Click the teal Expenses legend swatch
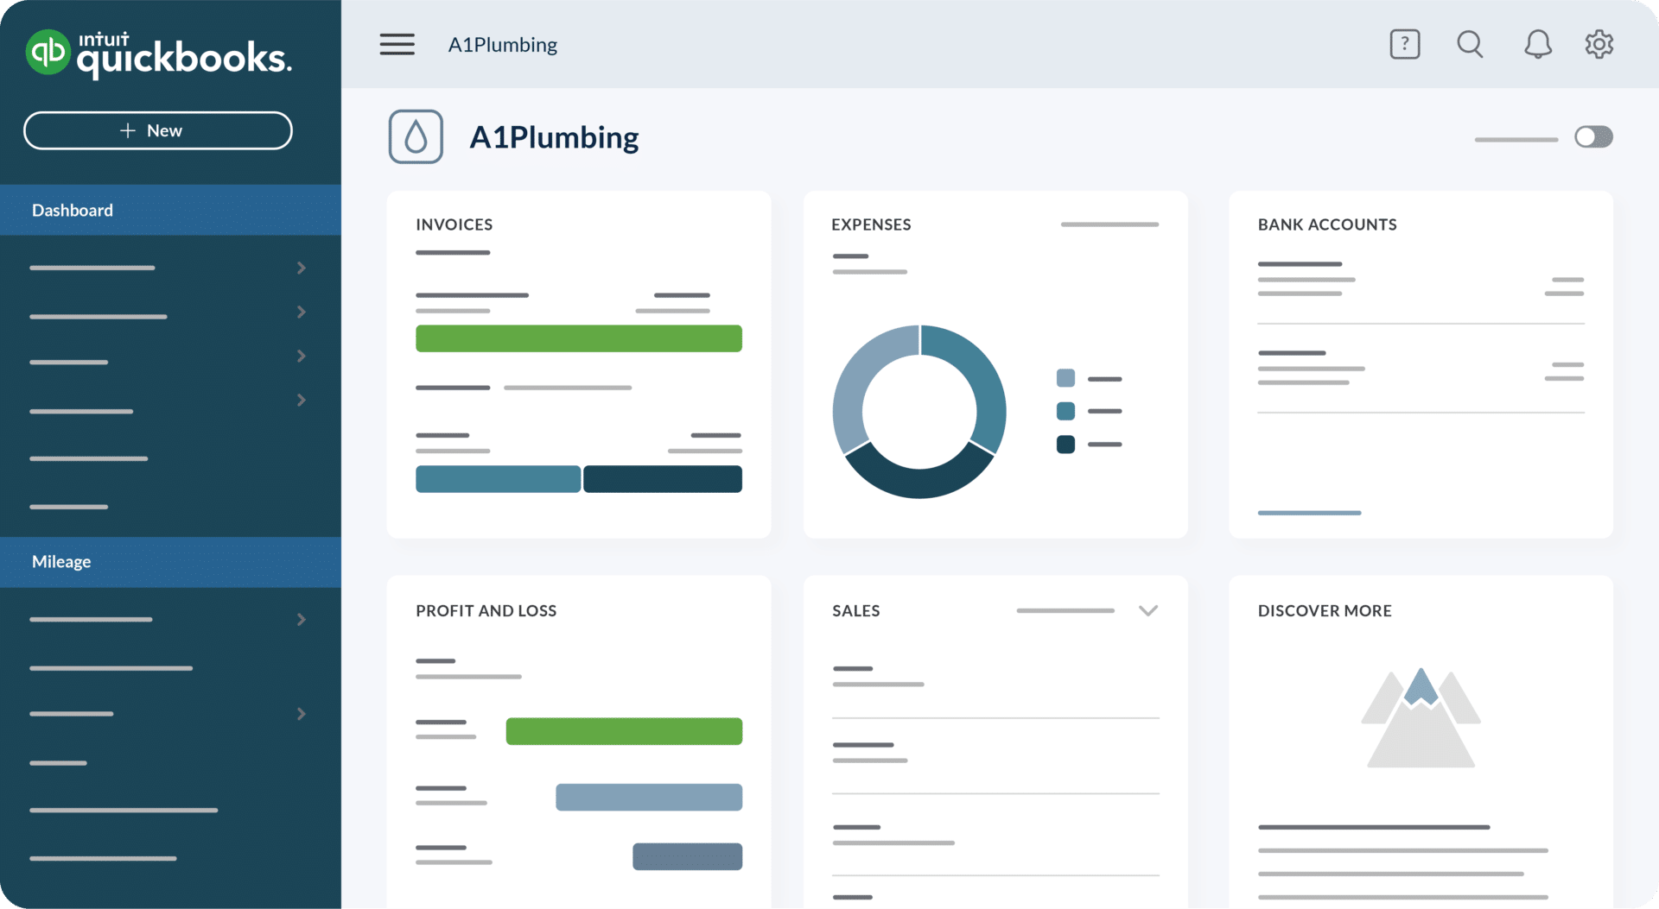 coord(1065,411)
